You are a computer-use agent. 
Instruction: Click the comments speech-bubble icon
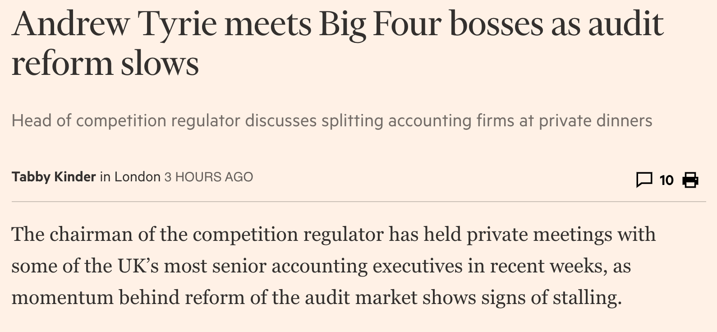(x=644, y=180)
